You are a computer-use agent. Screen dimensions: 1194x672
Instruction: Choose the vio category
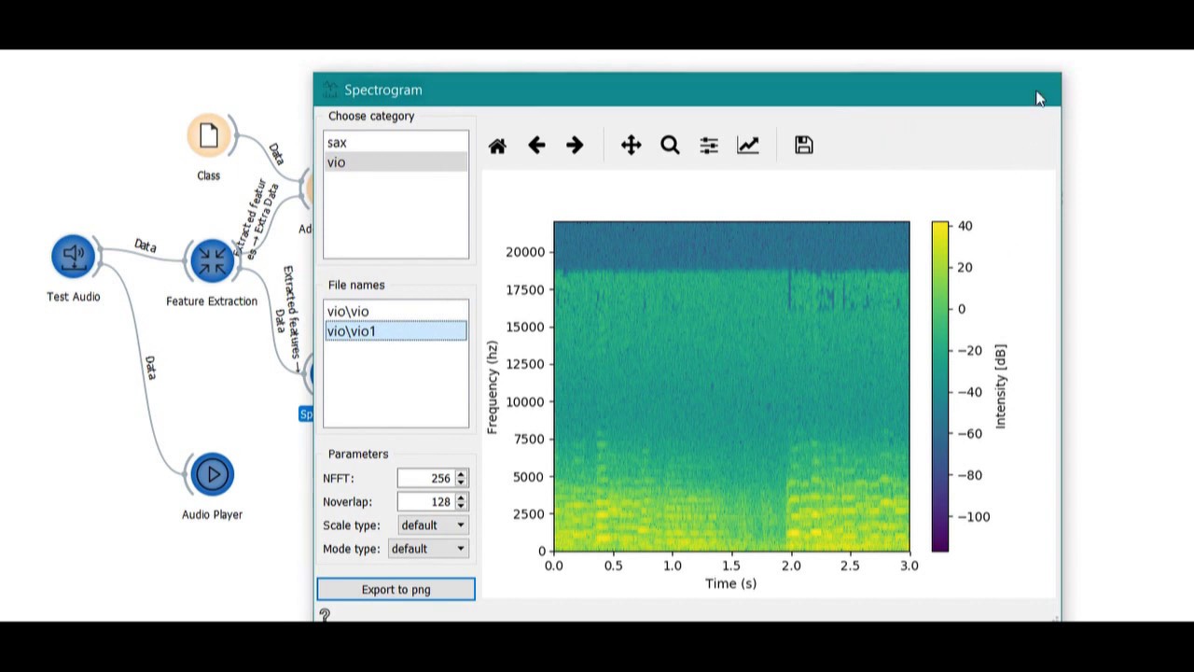396,162
